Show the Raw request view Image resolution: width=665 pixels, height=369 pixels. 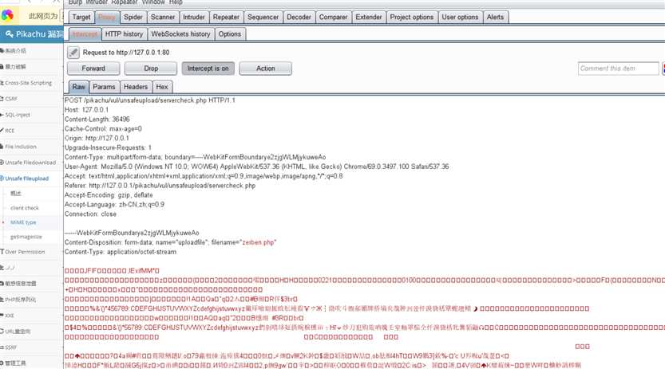79,87
